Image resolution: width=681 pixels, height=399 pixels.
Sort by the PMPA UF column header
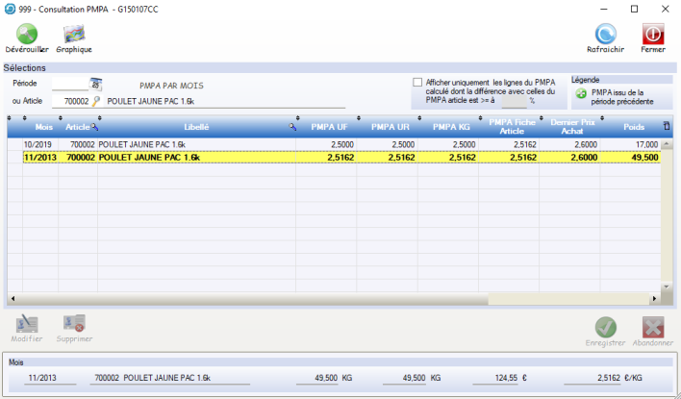[329, 126]
